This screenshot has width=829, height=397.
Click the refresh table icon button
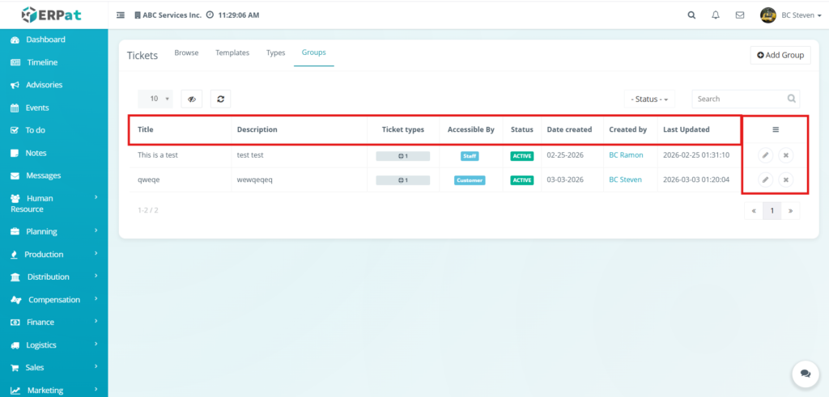coord(221,99)
